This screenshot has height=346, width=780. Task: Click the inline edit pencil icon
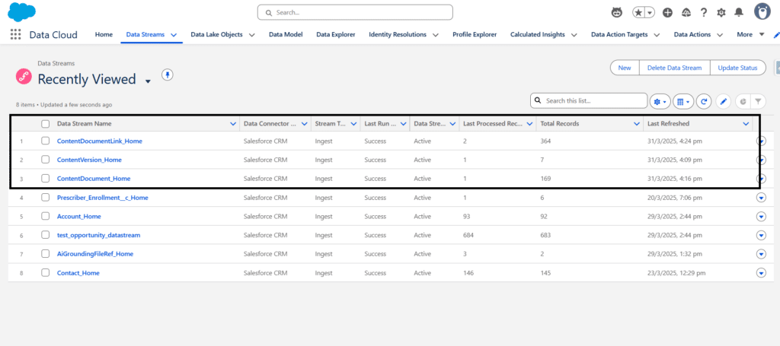tap(724, 101)
